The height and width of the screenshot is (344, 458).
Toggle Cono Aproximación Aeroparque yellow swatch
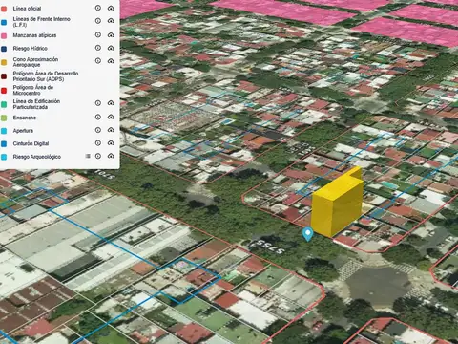(4, 62)
